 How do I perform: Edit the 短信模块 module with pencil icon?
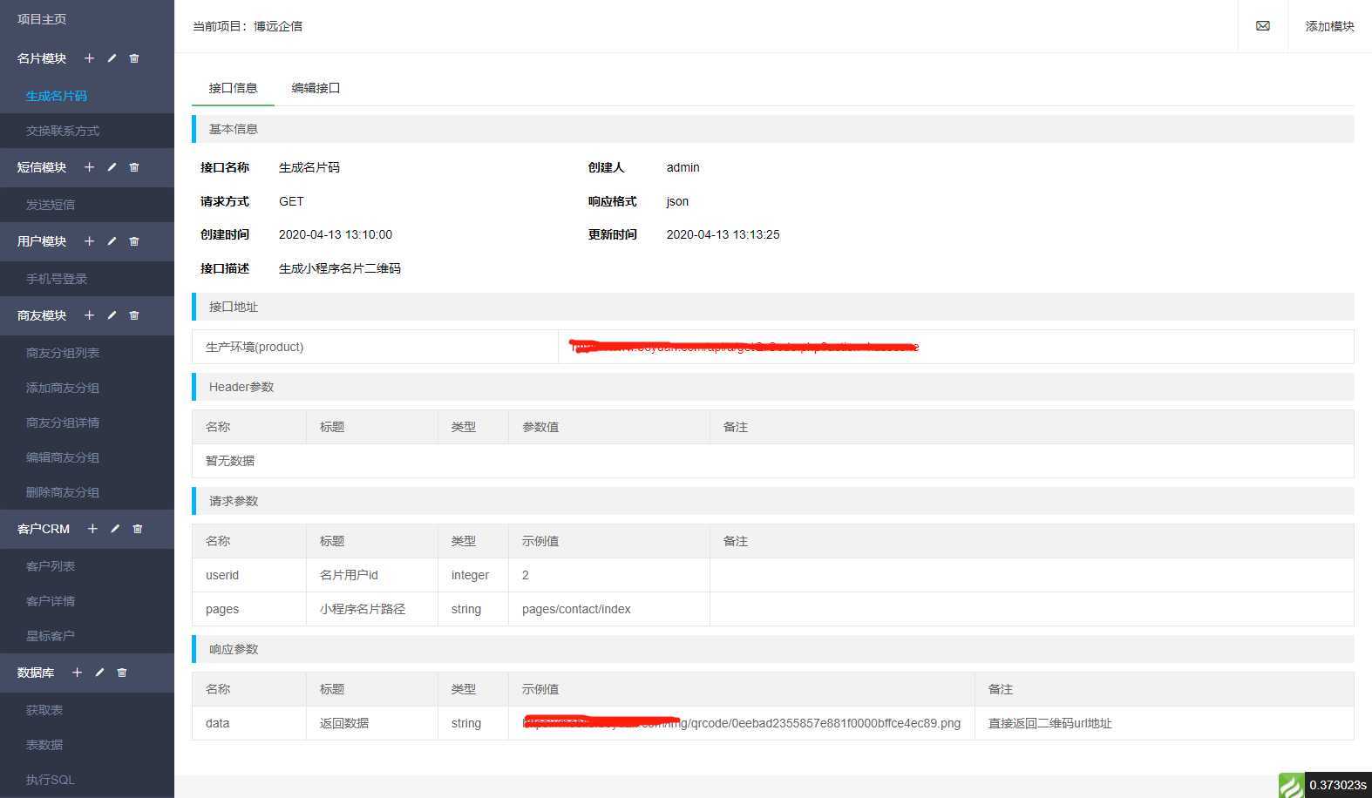coord(112,167)
